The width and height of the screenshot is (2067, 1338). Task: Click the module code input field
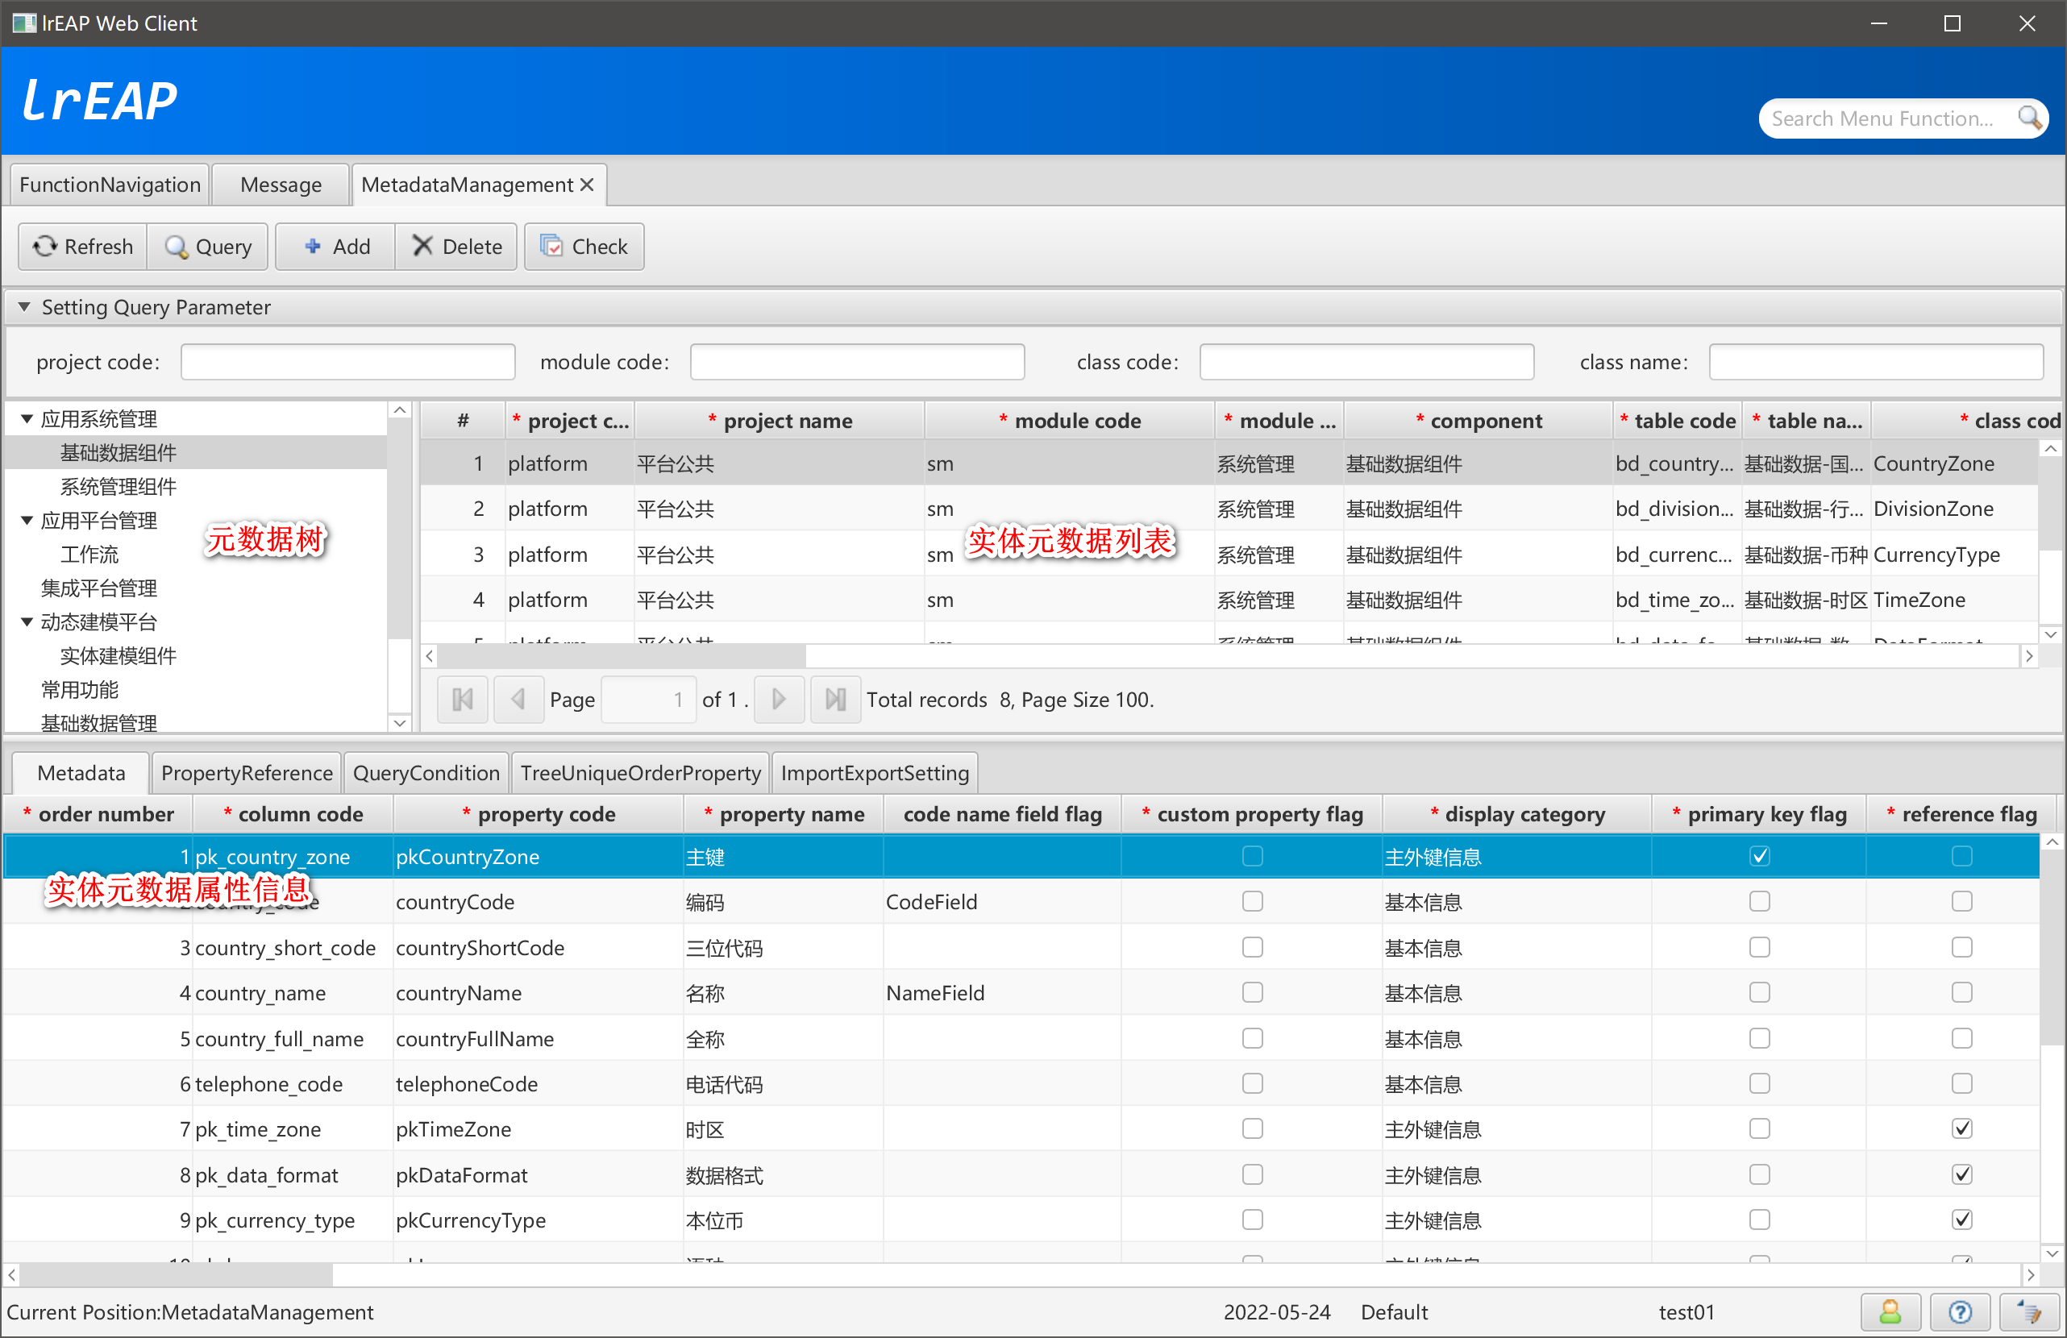click(x=857, y=362)
